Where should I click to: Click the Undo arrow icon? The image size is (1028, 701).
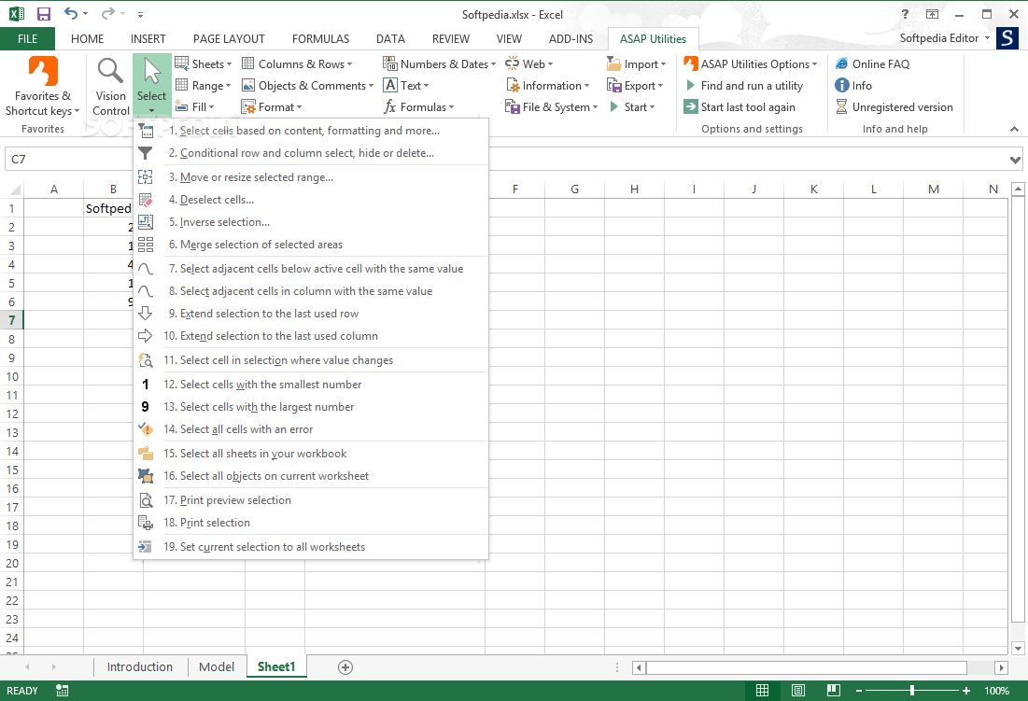(71, 14)
